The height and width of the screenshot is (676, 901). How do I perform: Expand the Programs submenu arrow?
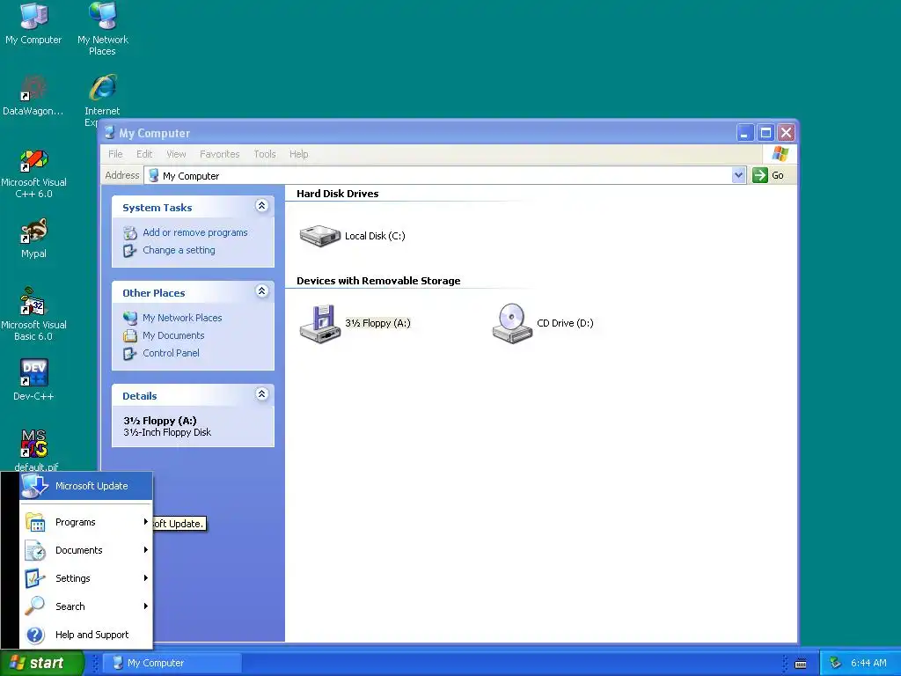click(x=146, y=521)
